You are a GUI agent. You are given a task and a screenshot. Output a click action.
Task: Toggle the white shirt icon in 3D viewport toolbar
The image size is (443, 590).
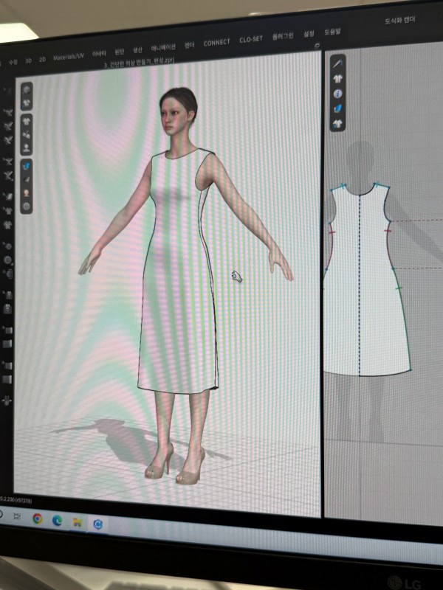27,120
